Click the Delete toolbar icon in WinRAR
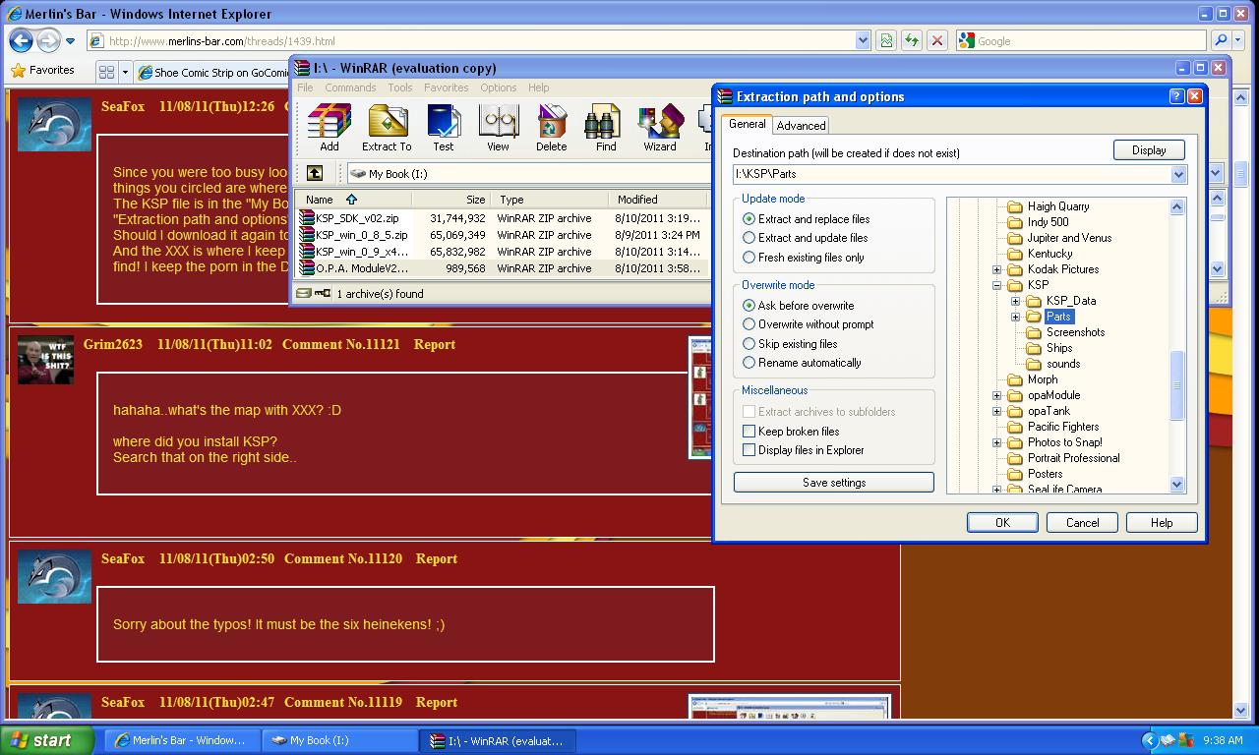The height and width of the screenshot is (755, 1259). click(x=551, y=129)
